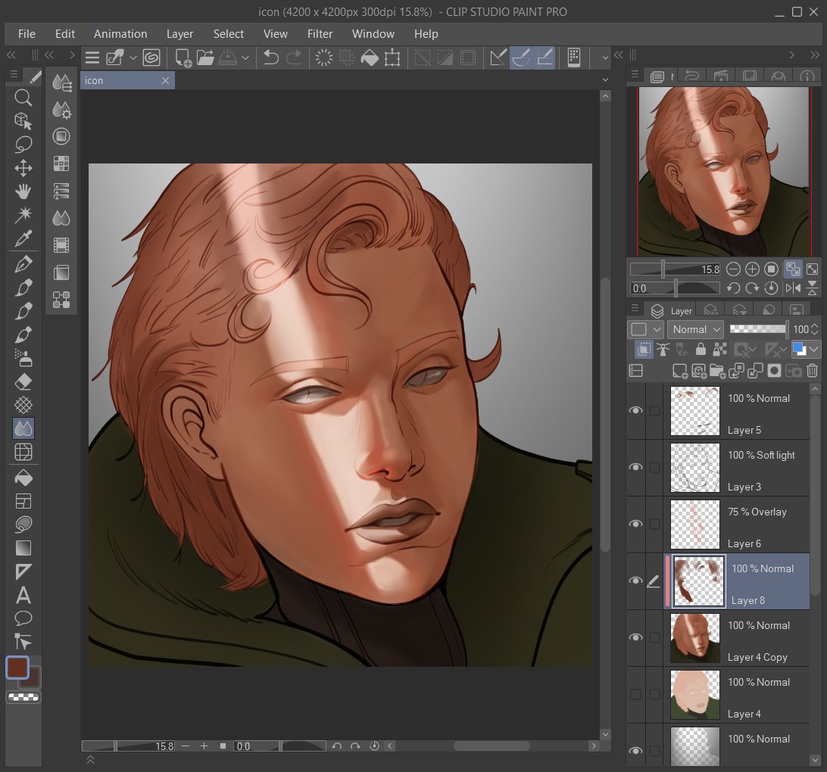
Task: Select the Layer 6 Overlay row
Action: [x=737, y=525]
